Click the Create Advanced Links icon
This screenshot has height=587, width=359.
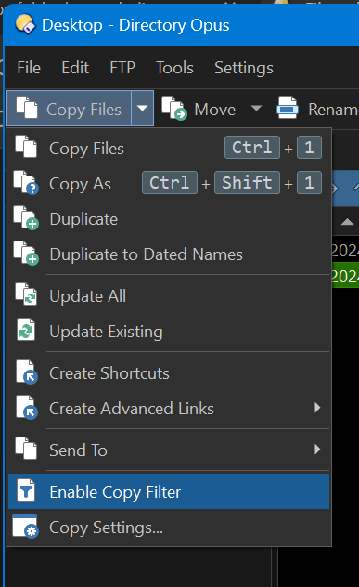[x=27, y=408]
